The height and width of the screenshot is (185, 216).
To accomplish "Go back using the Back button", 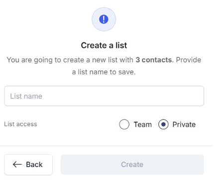I will (28, 165).
